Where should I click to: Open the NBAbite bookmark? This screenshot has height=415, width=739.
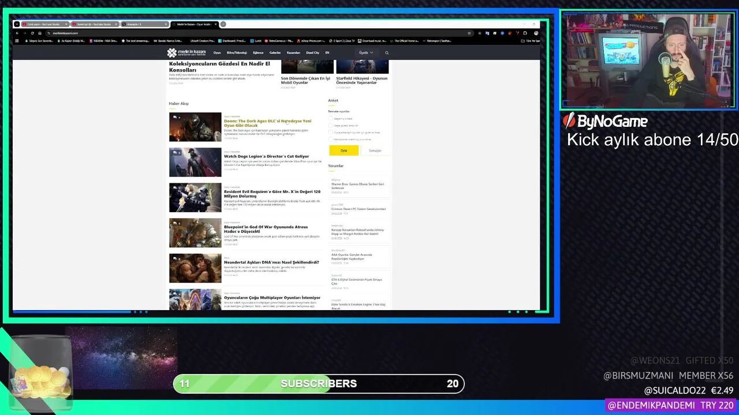(x=104, y=41)
